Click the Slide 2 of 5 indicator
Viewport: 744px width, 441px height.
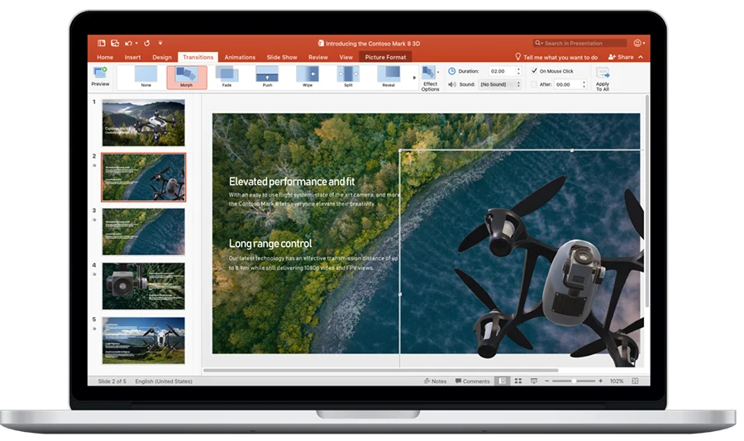(x=112, y=381)
